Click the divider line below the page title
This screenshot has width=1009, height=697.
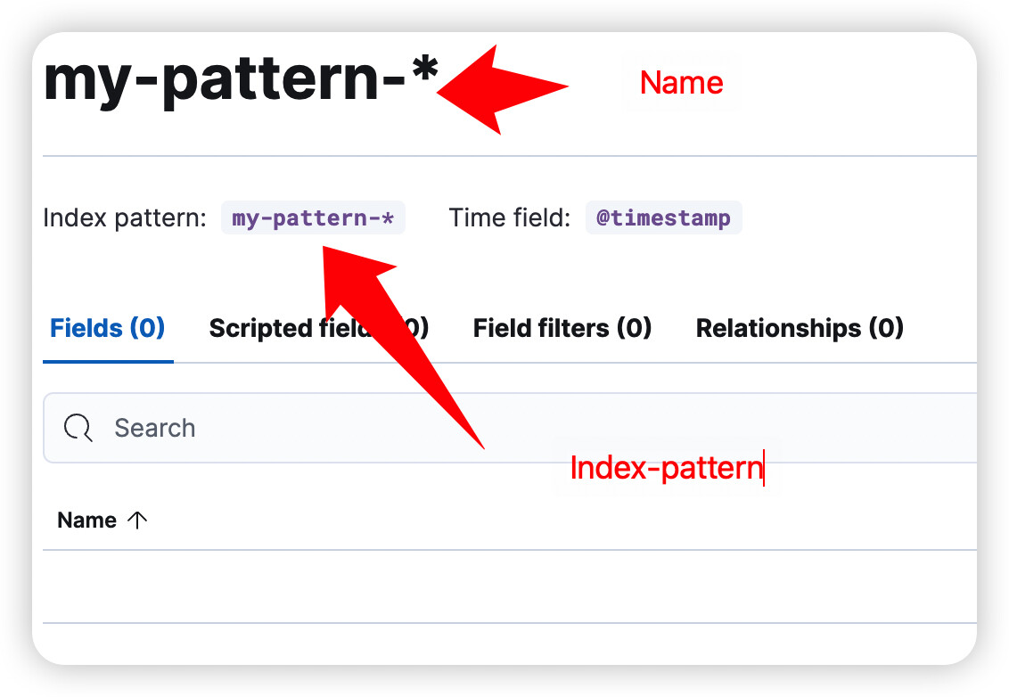(x=508, y=156)
